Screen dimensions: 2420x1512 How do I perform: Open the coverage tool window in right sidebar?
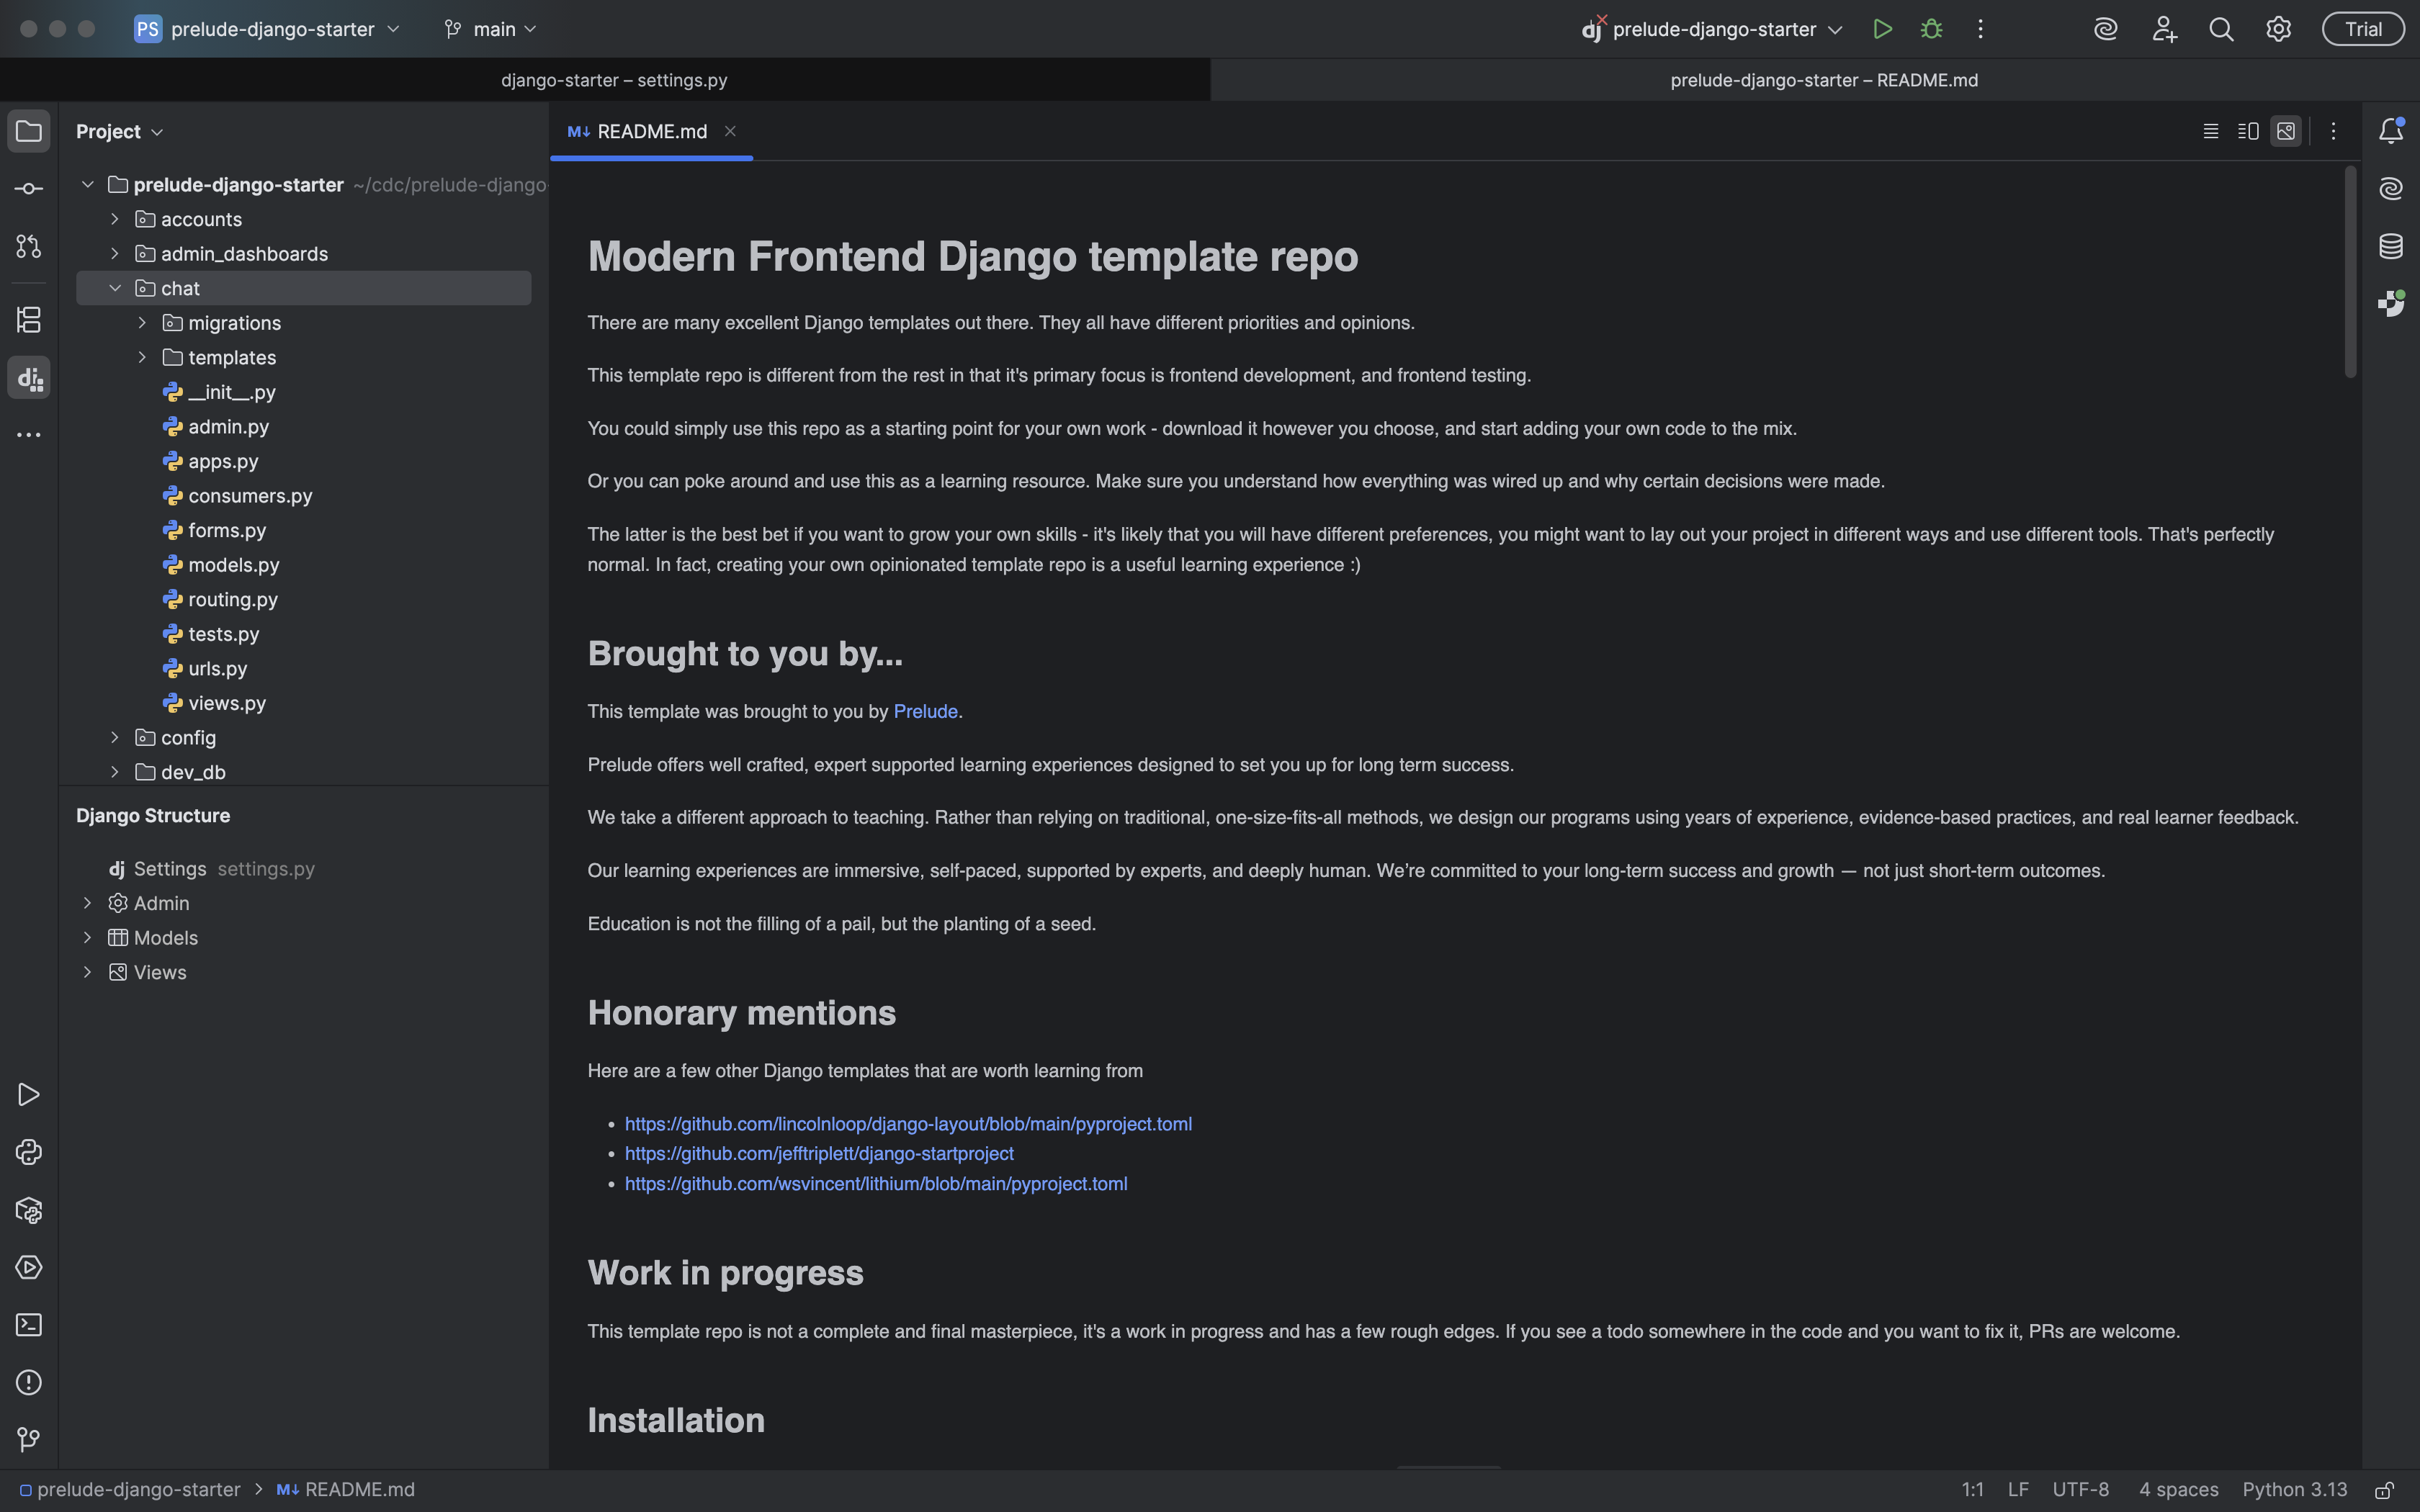[x=2391, y=303]
